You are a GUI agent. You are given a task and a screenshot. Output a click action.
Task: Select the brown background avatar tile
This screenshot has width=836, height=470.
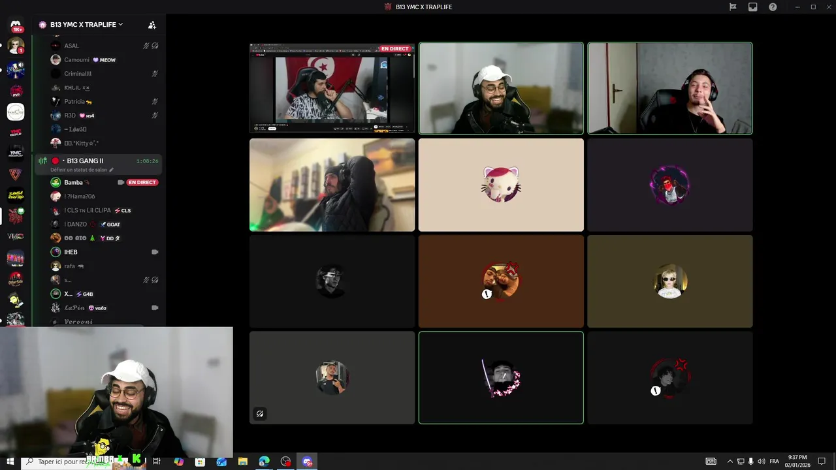point(501,281)
